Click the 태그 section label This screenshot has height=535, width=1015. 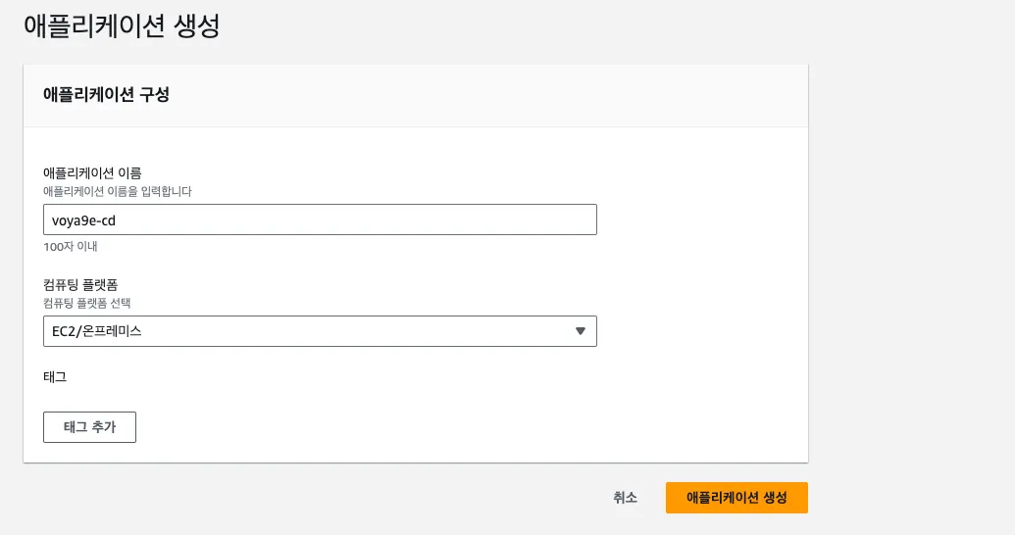[55, 376]
